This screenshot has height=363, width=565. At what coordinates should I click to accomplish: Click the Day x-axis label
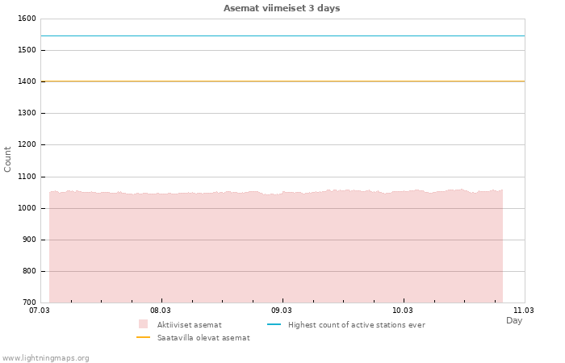click(514, 320)
